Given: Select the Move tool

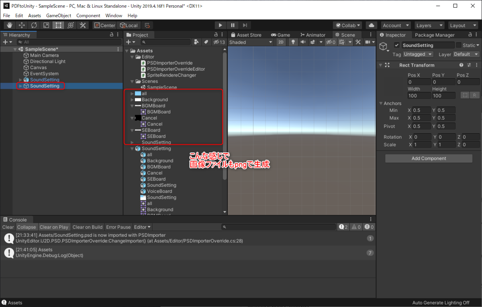Looking at the screenshot, I should [x=22, y=25].
